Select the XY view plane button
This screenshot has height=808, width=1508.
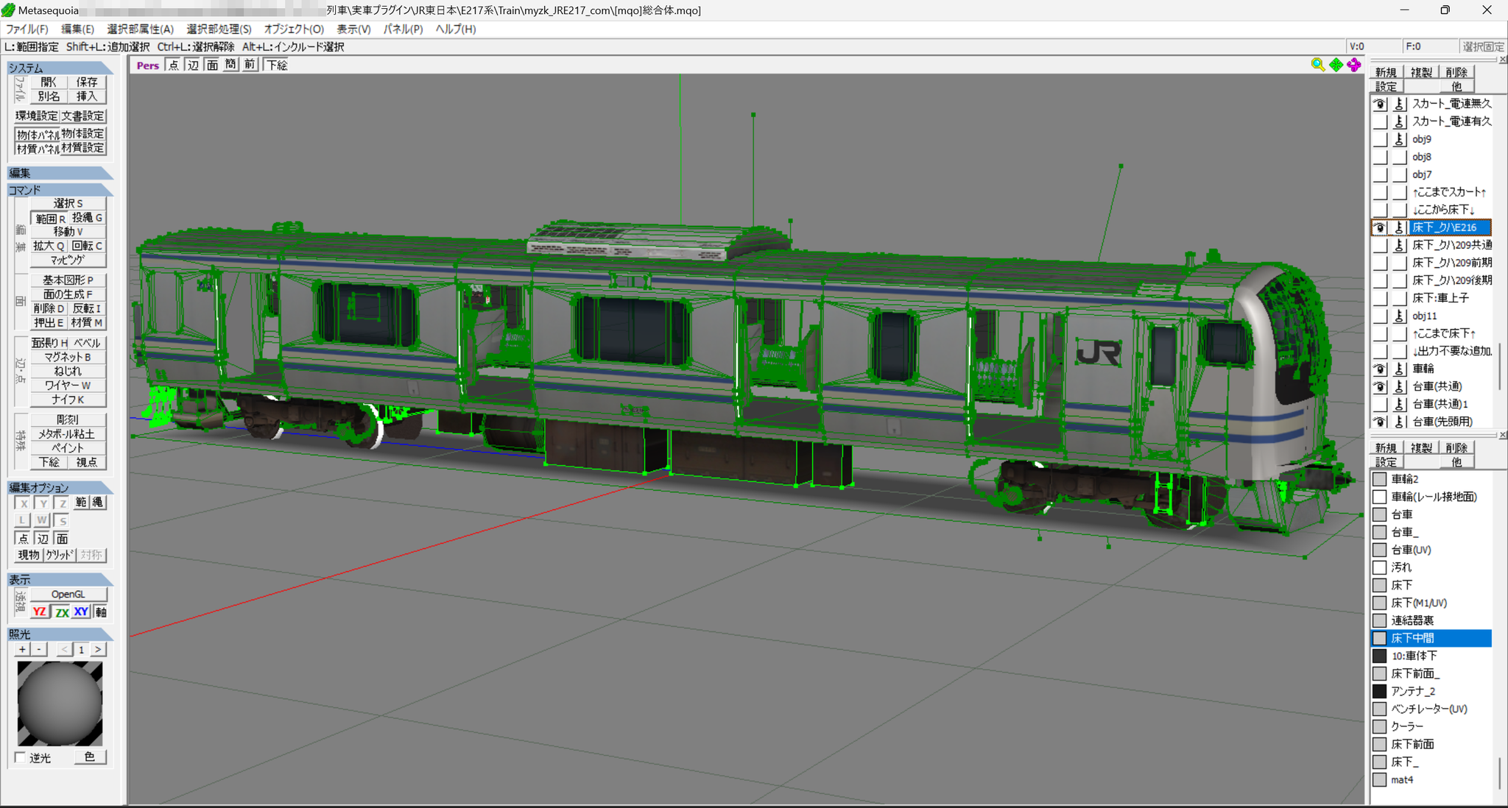[81, 612]
